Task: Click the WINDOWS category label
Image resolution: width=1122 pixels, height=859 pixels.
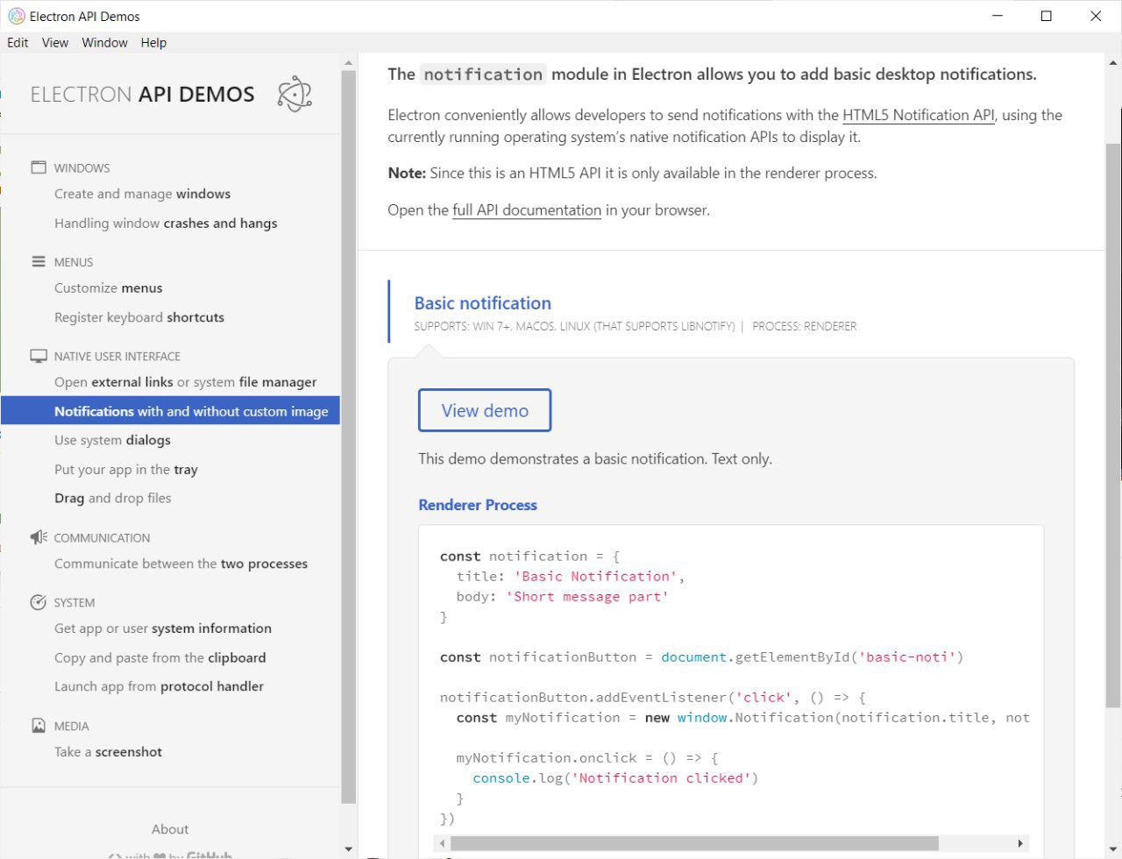Action: pyautogui.click(x=82, y=168)
